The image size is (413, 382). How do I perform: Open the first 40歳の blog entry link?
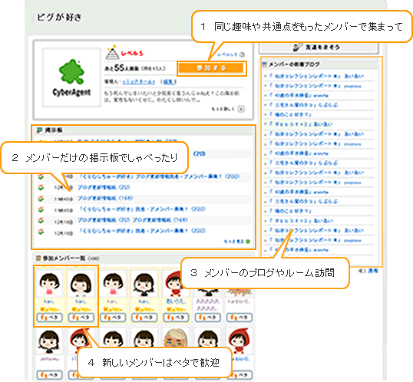click(x=299, y=95)
